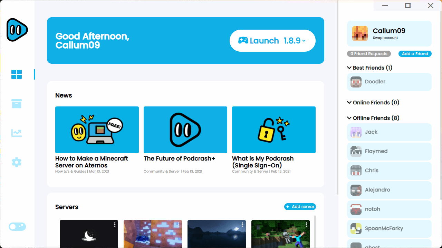Select friend Jack
Screen dimensions: 442x248
[389, 132]
